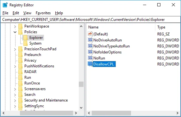The height and width of the screenshot is (117, 181).
Task: Click the tree pane vertical scrollbar thumb
Action: [81, 84]
